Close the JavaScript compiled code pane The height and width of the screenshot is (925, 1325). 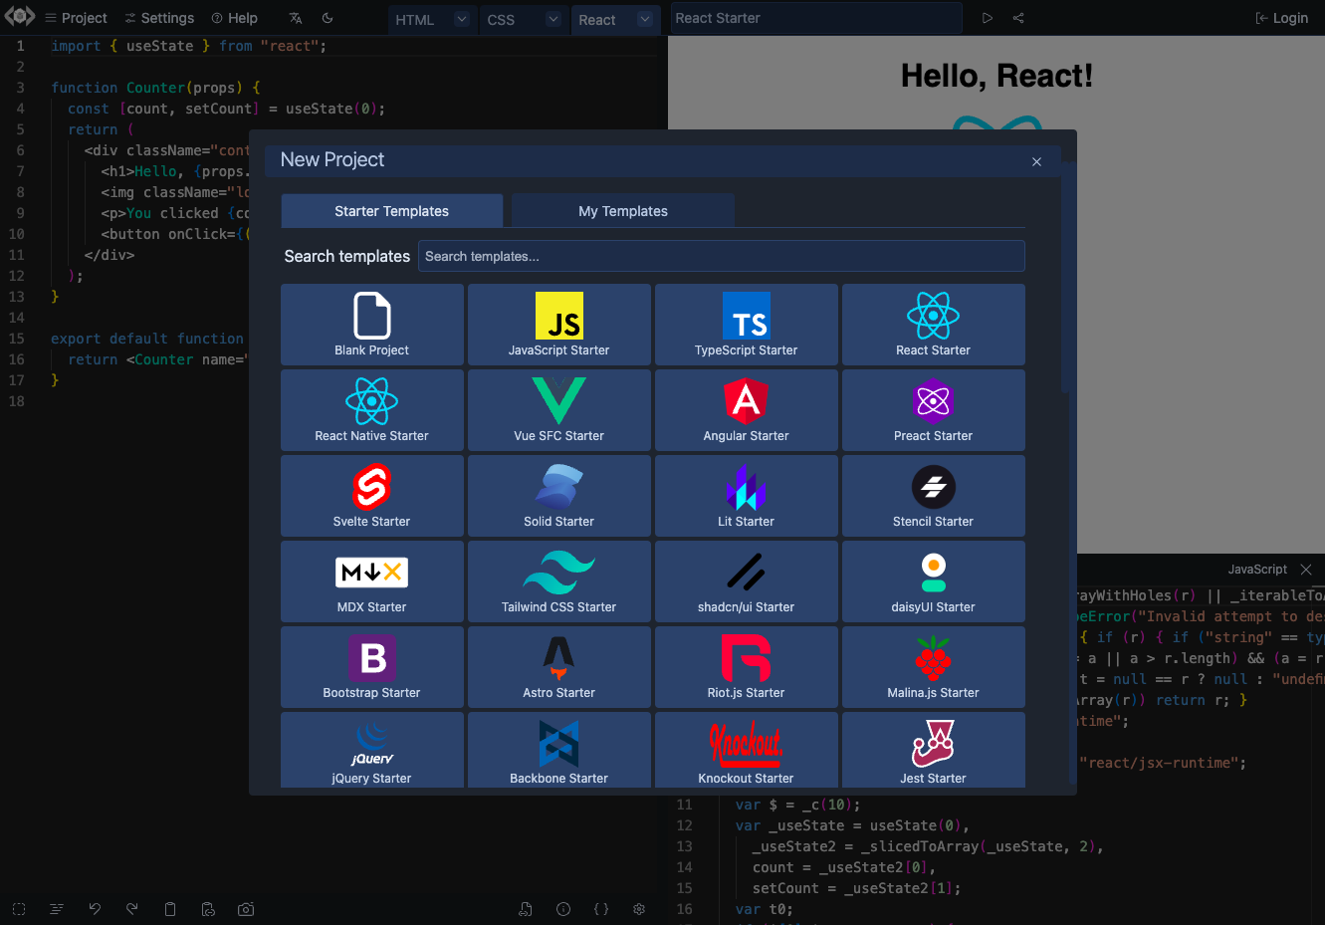(x=1306, y=570)
